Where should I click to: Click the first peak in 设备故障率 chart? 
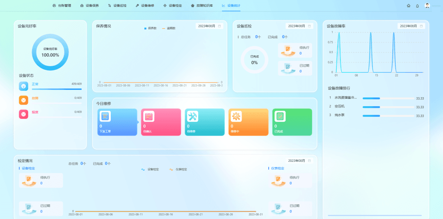point(339,33)
